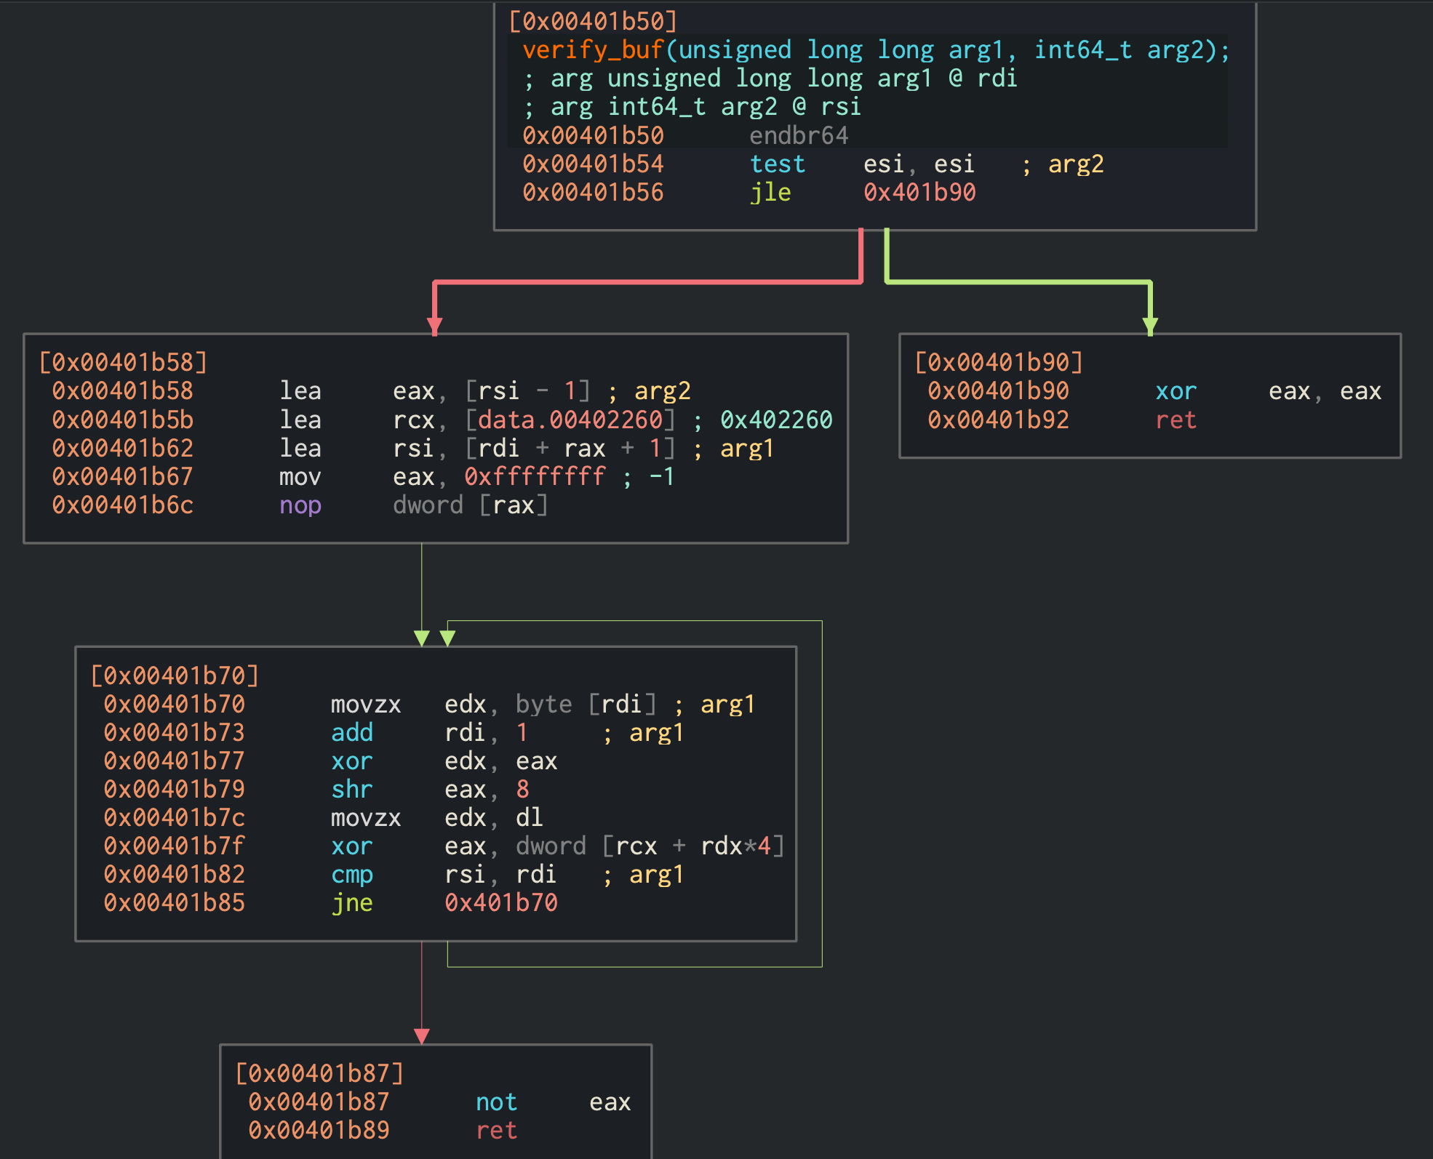
Task: Click the test esi, esi instruction
Action: (x=777, y=164)
